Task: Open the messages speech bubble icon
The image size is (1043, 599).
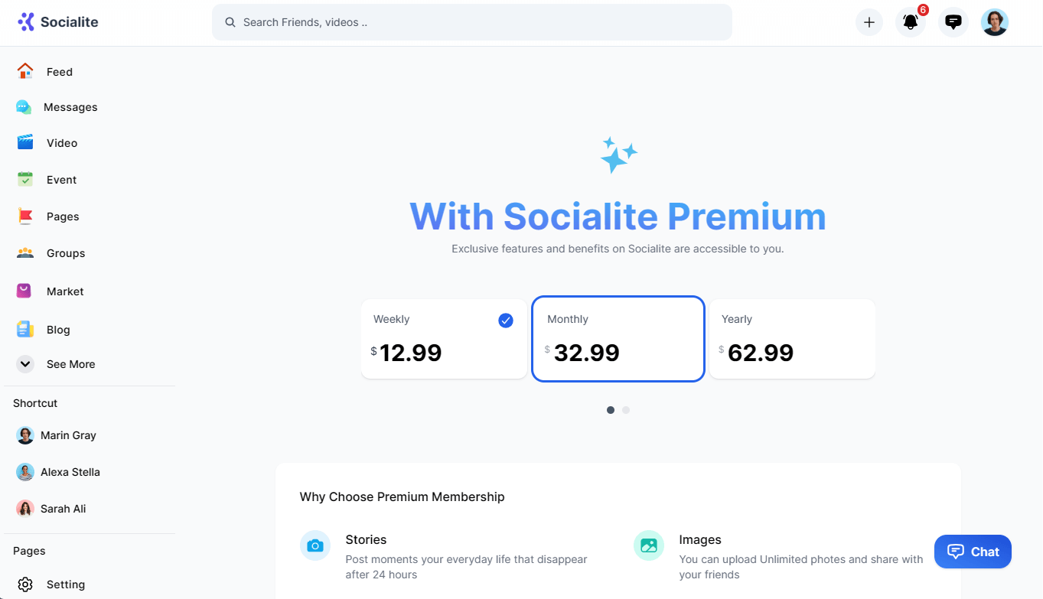Action: point(953,22)
